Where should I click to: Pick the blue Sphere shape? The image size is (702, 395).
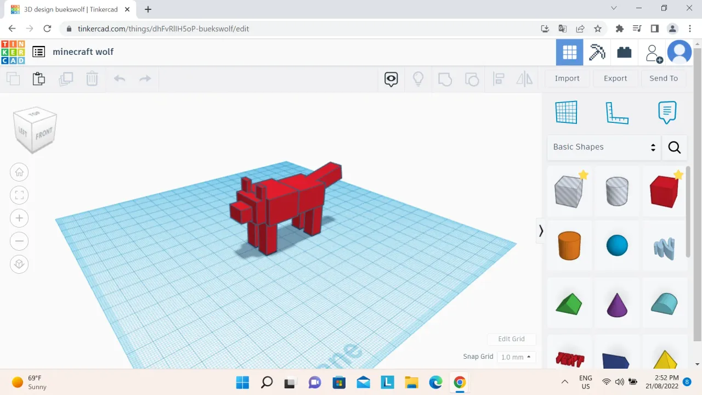click(x=618, y=245)
